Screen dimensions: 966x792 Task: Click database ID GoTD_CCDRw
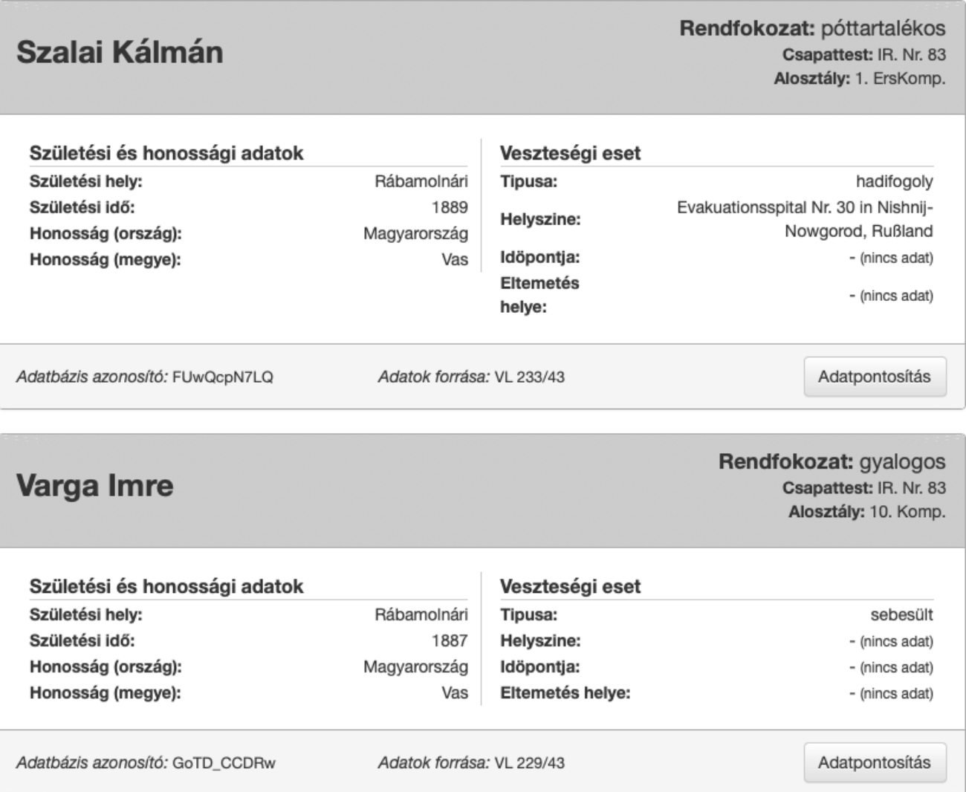click(x=224, y=762)
